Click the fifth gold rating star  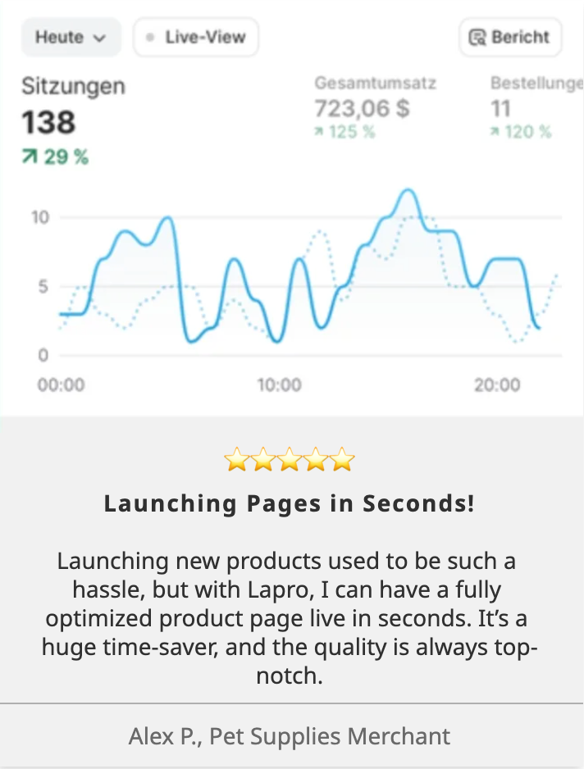pos(342,460)
